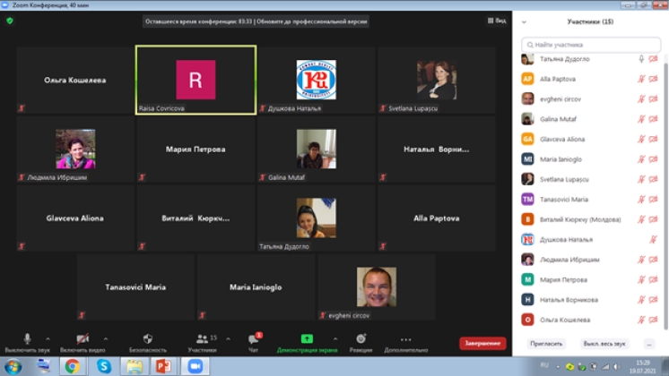The height and width of the screenshot is (376, 669).
Task: Click video-off icon for Alla Paptova
Action: pyautogui.click(x=653, y=79)
